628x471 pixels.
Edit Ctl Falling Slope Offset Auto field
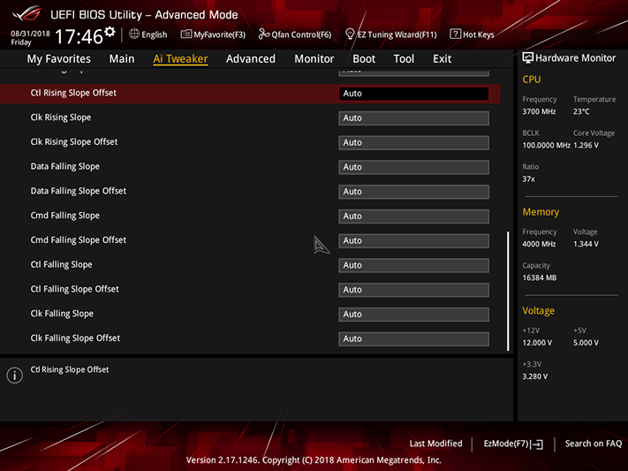click(x=413, y=290)
